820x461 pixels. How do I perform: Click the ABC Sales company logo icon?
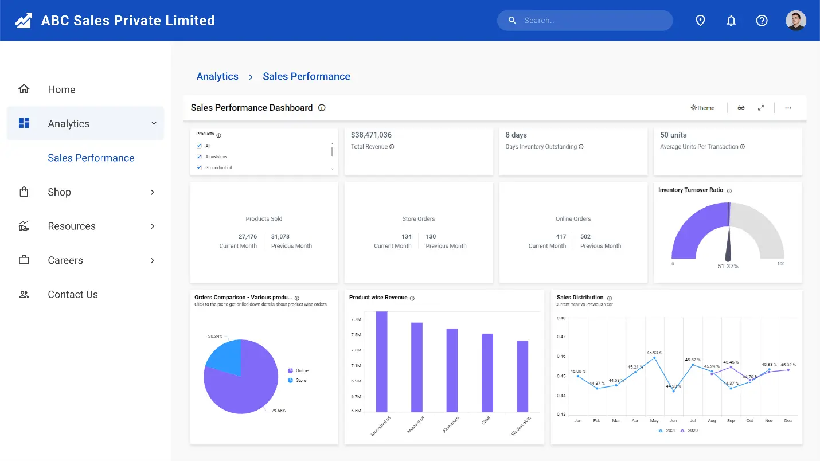pos(24,20)
